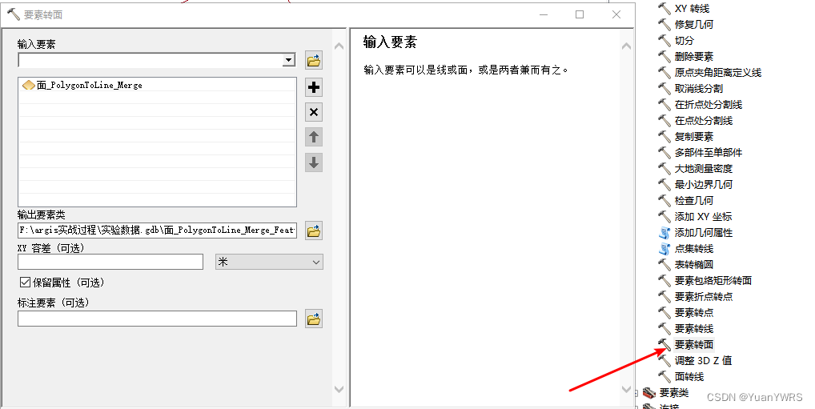Screen dimensions: 815x409
Task: Minimize the 要素转面 dialog
Action: [544, 14]
